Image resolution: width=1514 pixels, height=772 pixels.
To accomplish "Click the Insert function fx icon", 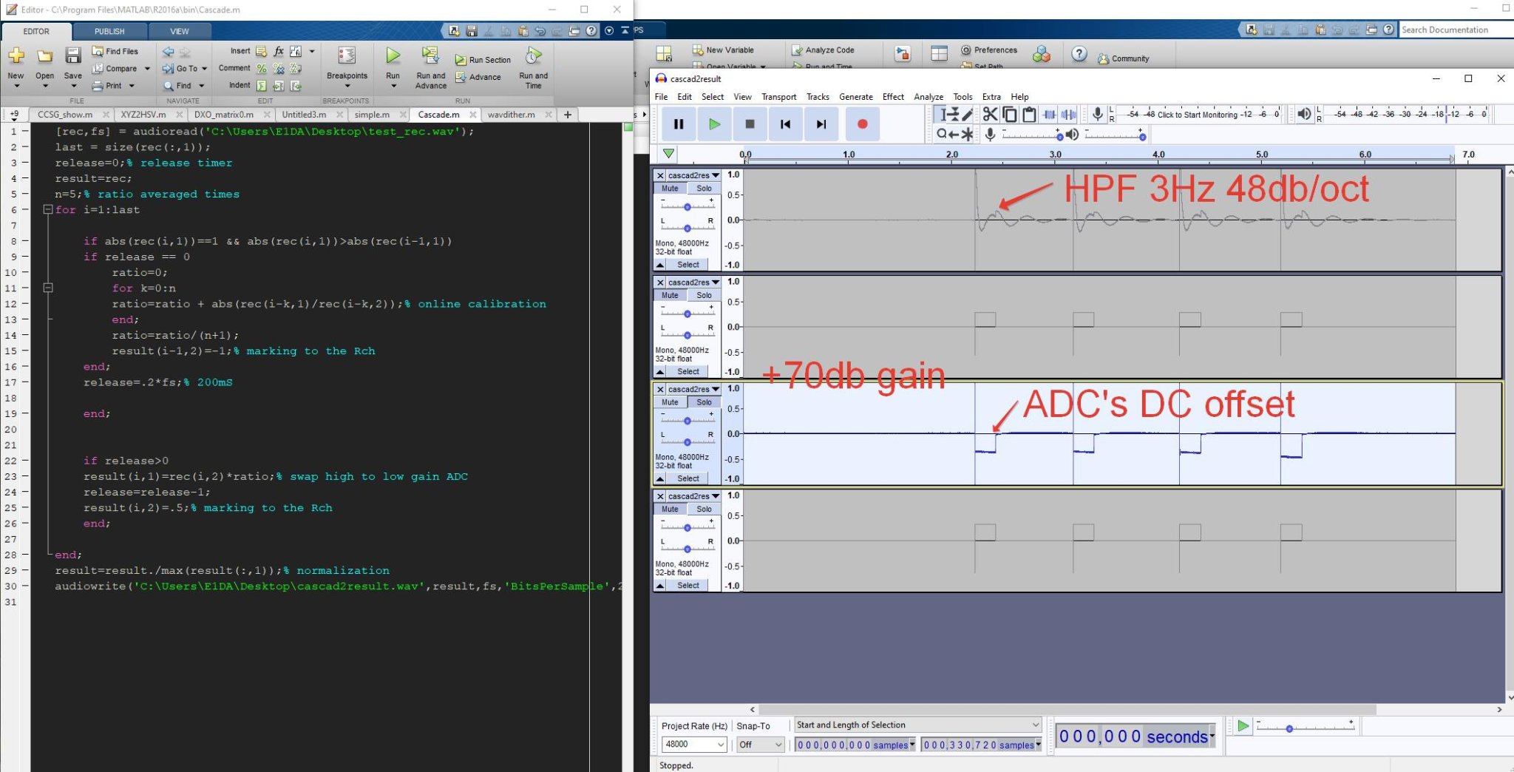I will 278,51.
